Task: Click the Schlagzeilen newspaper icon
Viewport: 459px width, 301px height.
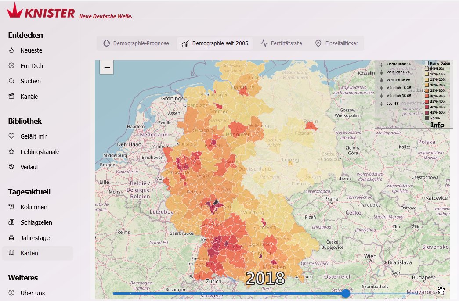Action: [11, 222]
